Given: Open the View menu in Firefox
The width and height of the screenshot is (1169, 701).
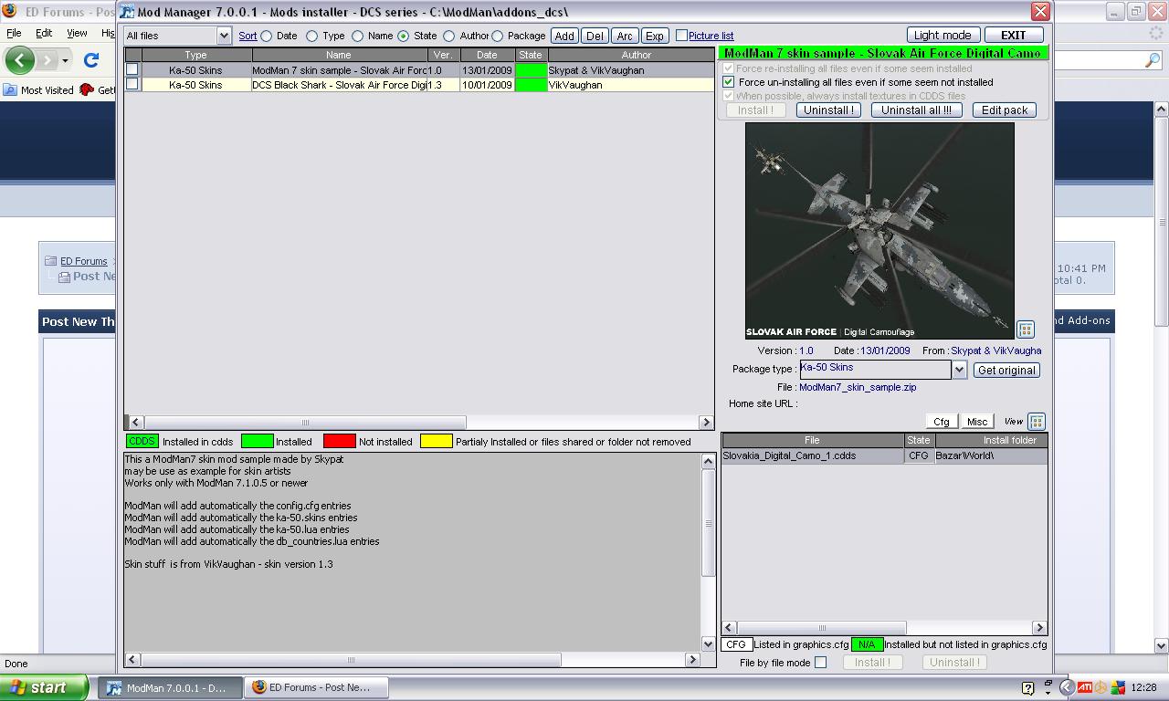Looking at the screenshot, I should (77, 33).
